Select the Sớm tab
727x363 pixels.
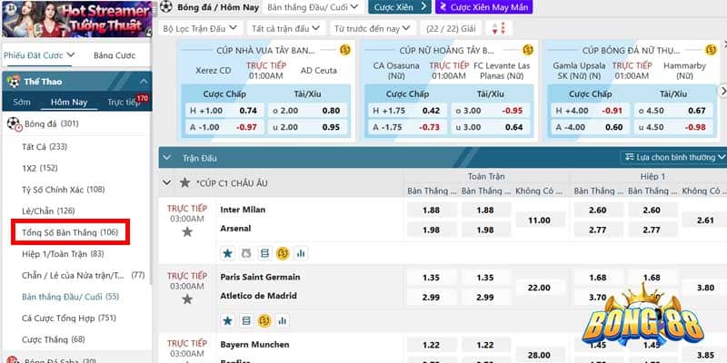click(x=22, y=102)
